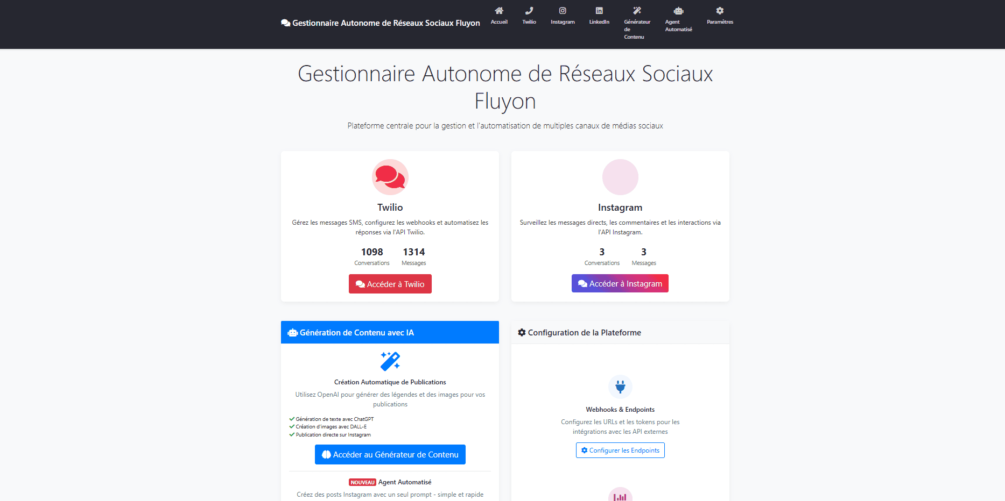1005x501 pixels.
Task: Open Twilio with the Accéder à Twilio button
Action: pos(390,284)
